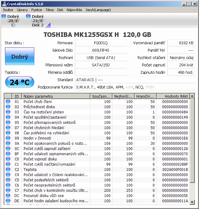This screenshot has height=209, width=199.
Task: Click status orb of row DE
Action: pyautogui.click(x=8, y=201)
